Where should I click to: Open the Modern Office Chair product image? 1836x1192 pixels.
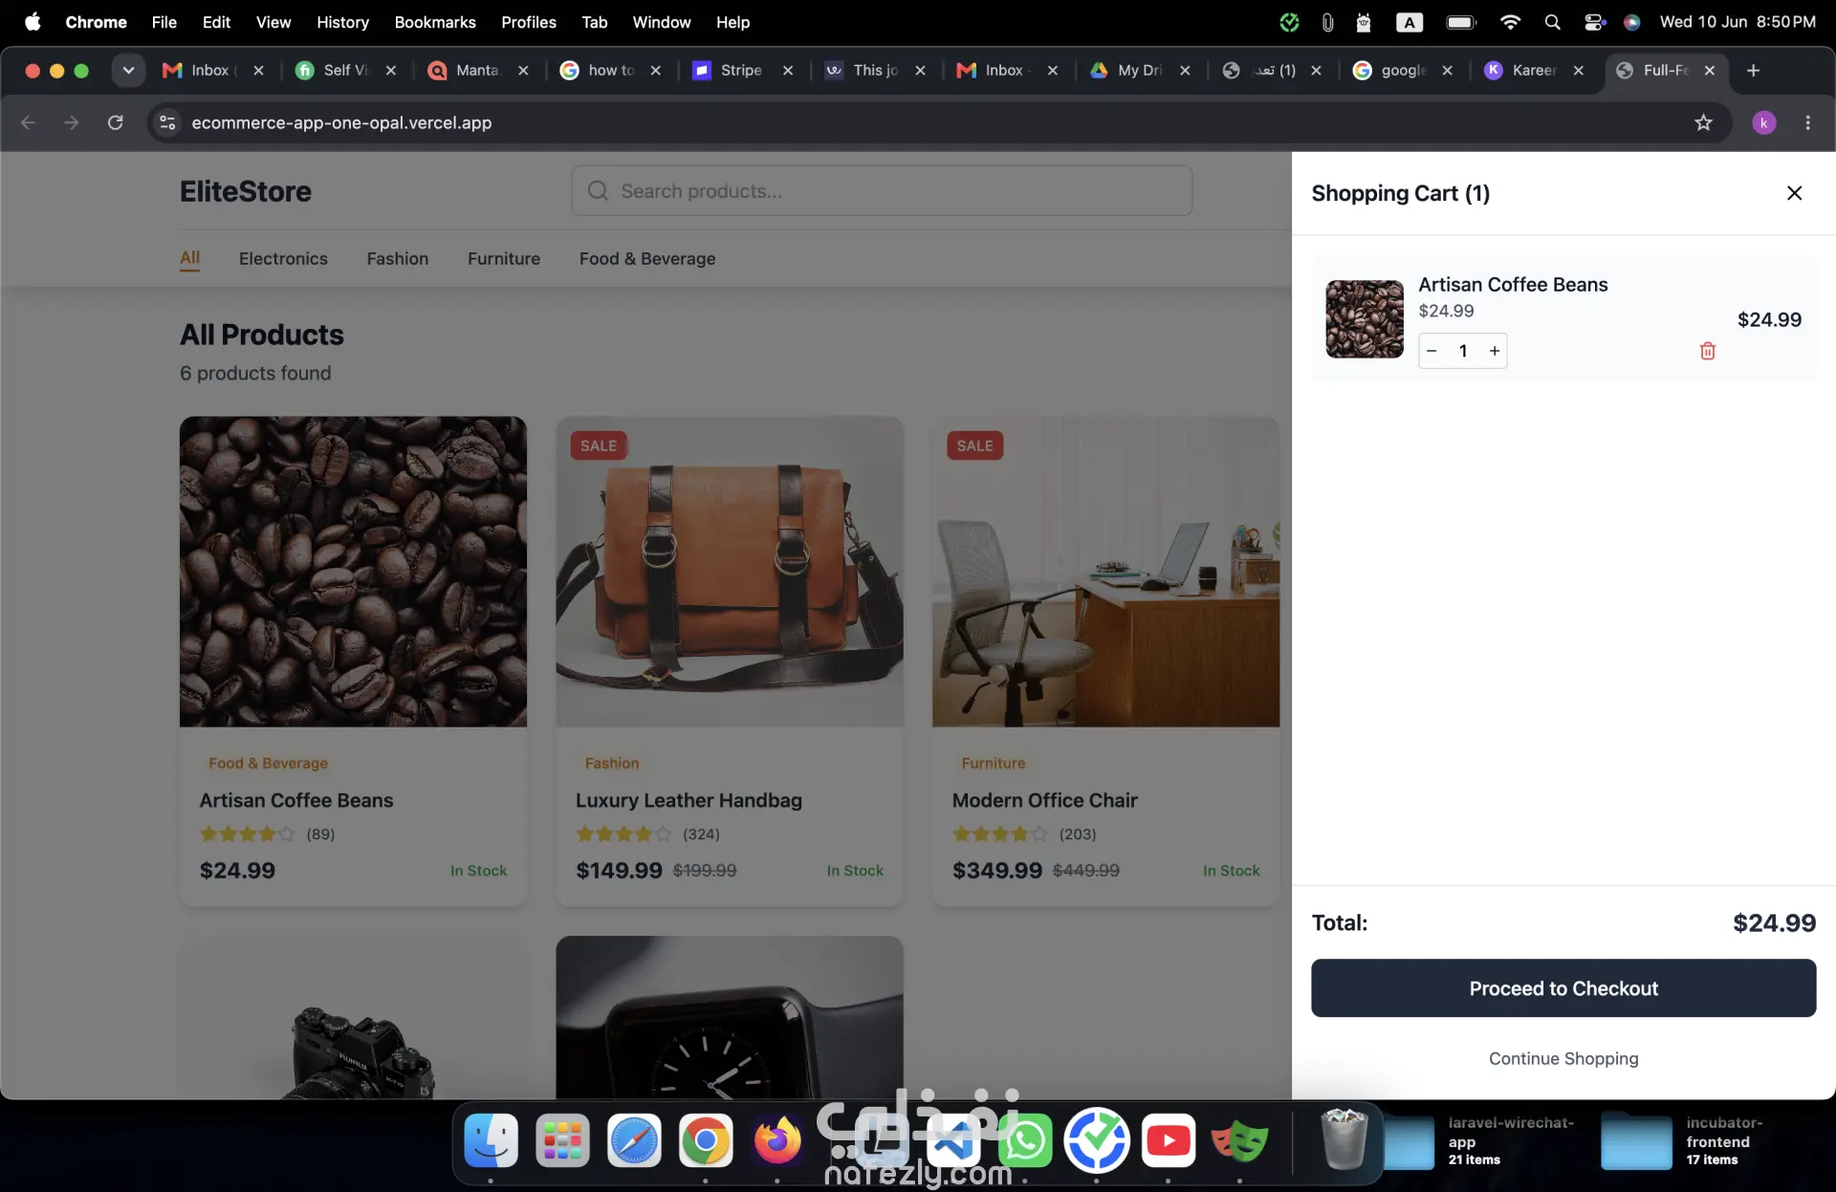click(1105, 572)
